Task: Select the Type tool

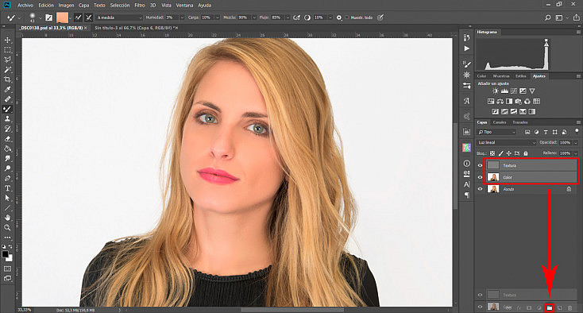Action: point(7,188)
